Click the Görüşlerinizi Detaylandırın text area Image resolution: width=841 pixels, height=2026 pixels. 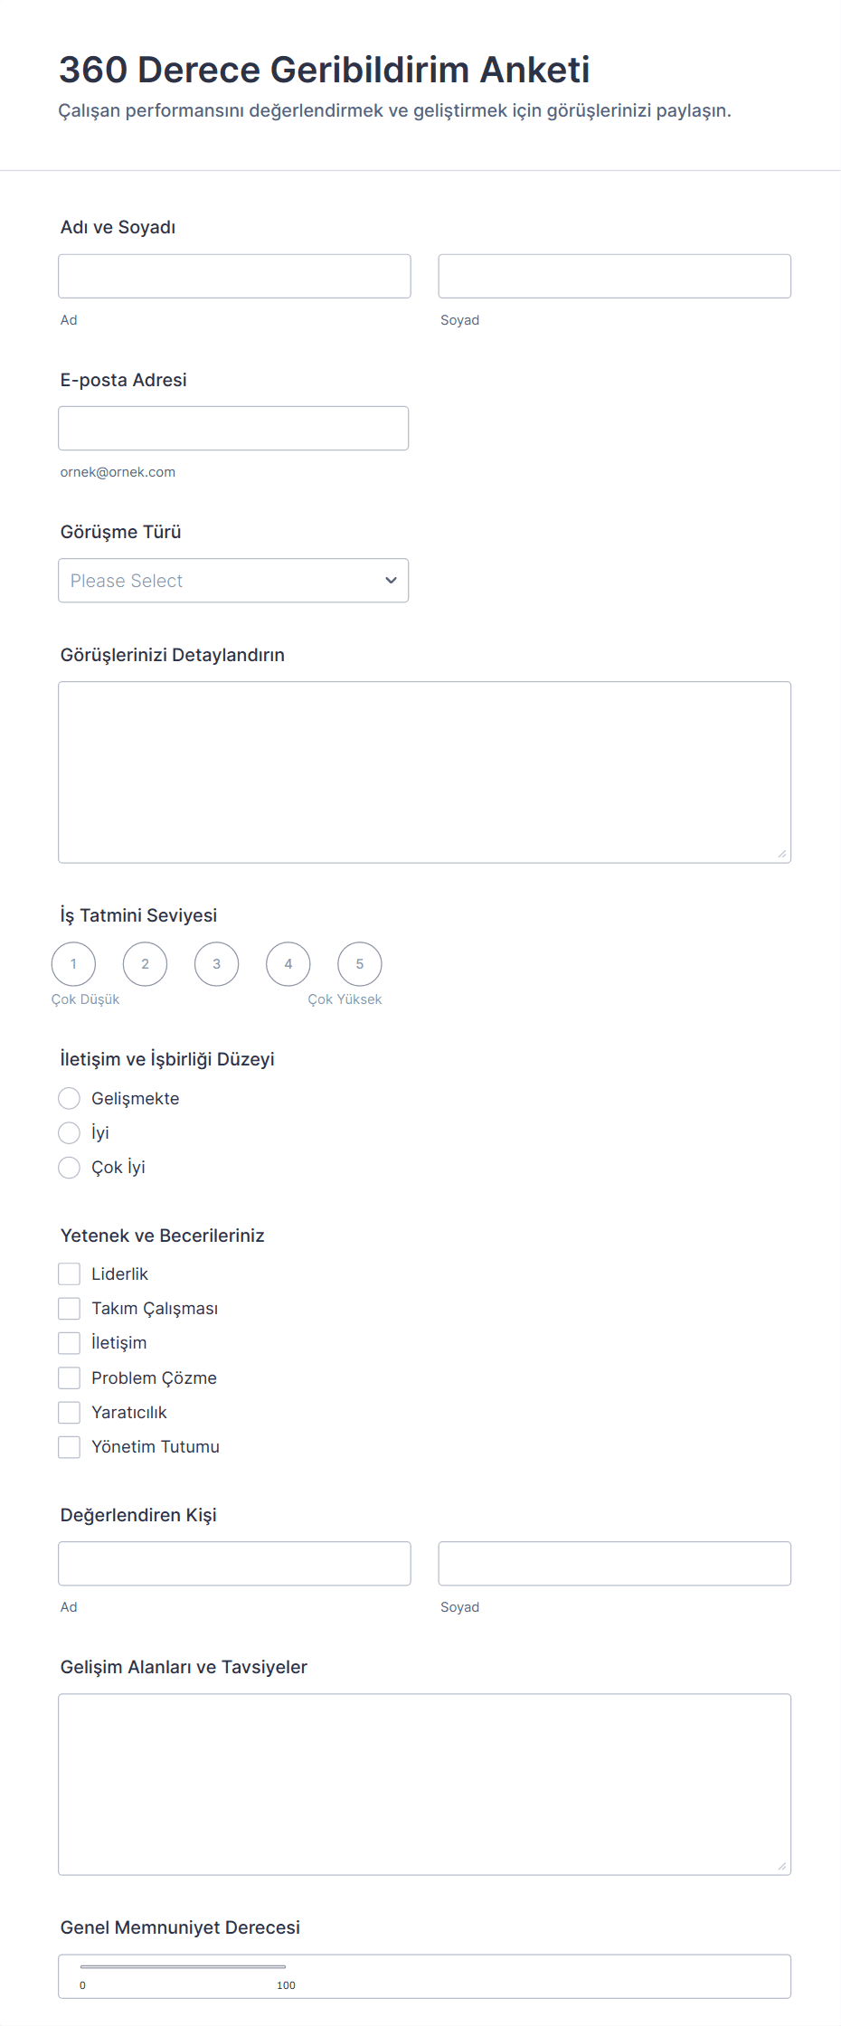coord(424,772)
